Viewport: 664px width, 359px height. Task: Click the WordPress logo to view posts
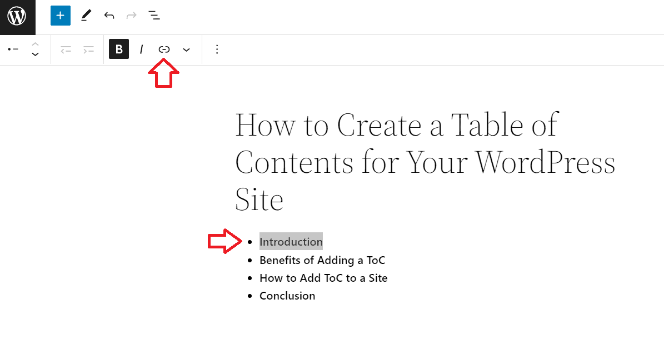click(17, 17)
